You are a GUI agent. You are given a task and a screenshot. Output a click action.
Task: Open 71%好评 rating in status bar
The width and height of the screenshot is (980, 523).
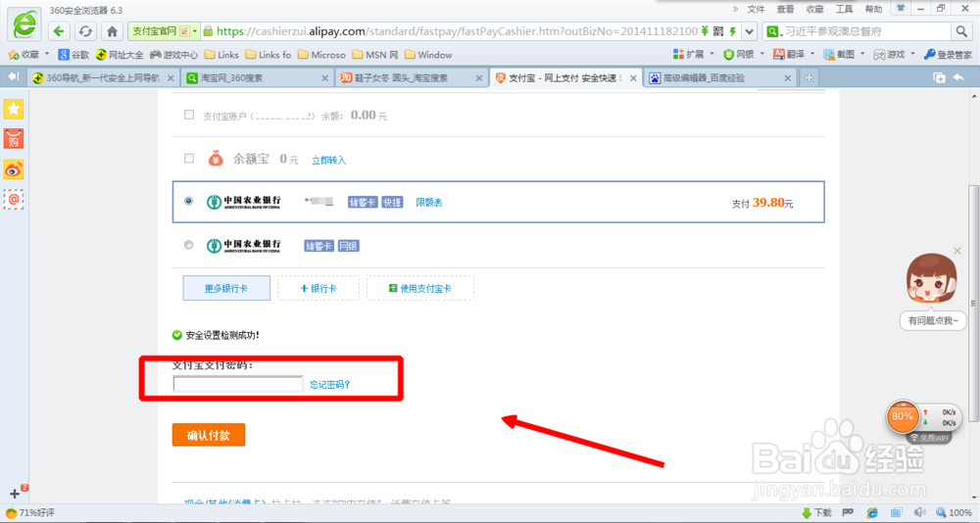tap(30, 513)
